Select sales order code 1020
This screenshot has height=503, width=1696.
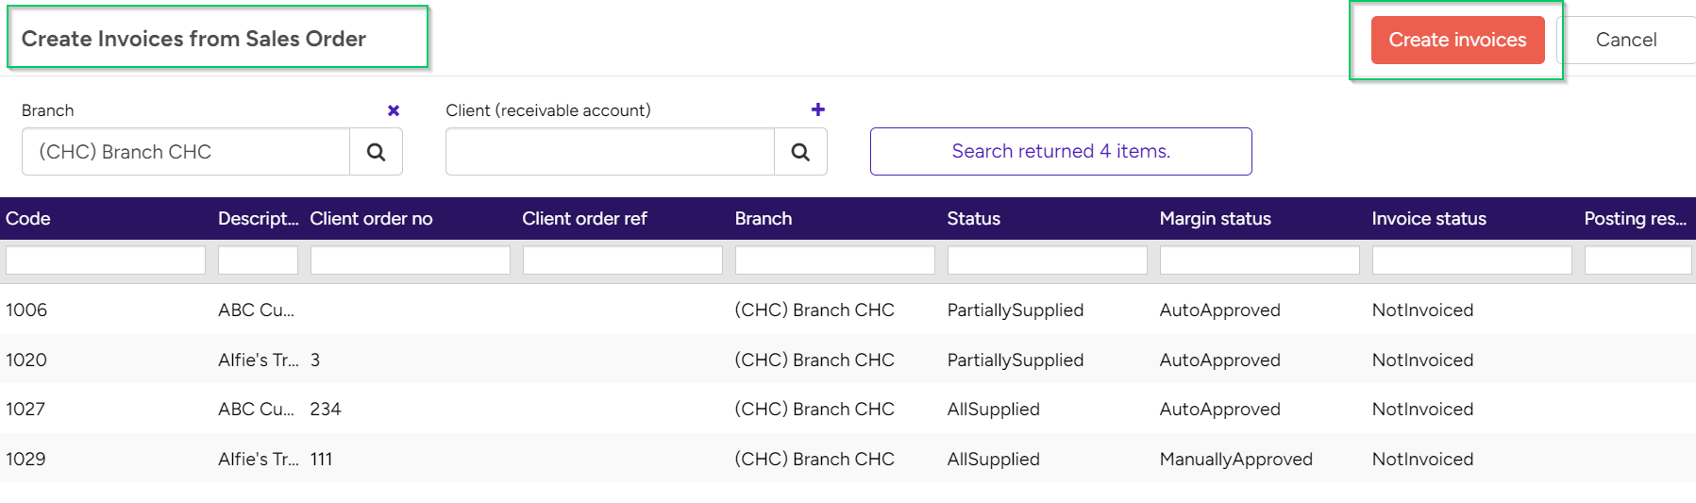pyautogui.click(x=26, y=360)
